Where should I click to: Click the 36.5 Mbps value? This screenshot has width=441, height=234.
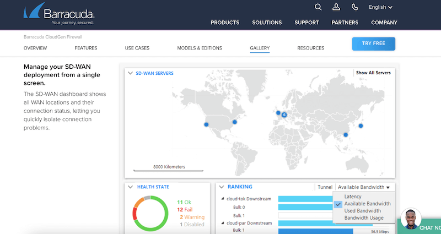[380, 232]
